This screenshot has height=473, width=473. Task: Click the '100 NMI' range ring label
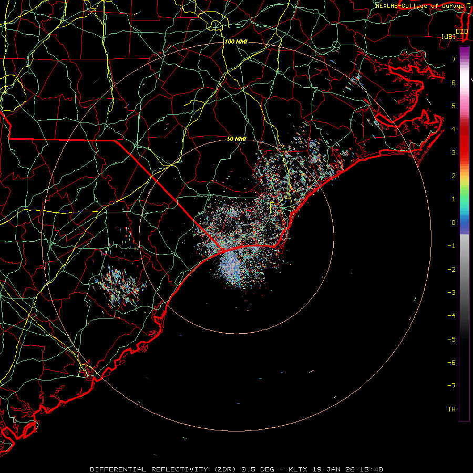pos(236,42)
